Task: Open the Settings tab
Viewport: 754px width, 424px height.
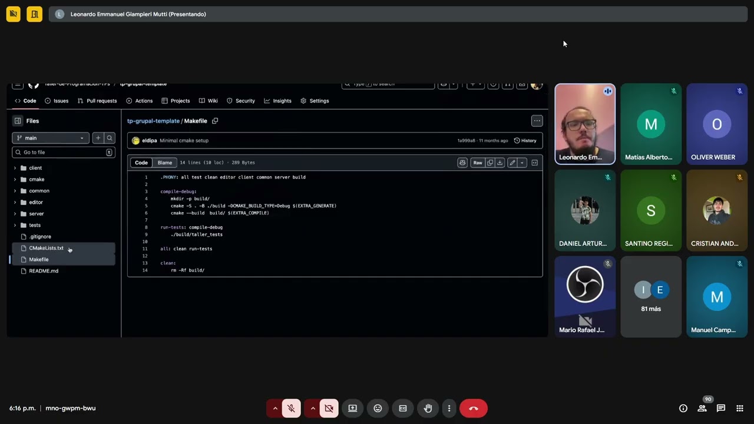Action: point(315,101)
